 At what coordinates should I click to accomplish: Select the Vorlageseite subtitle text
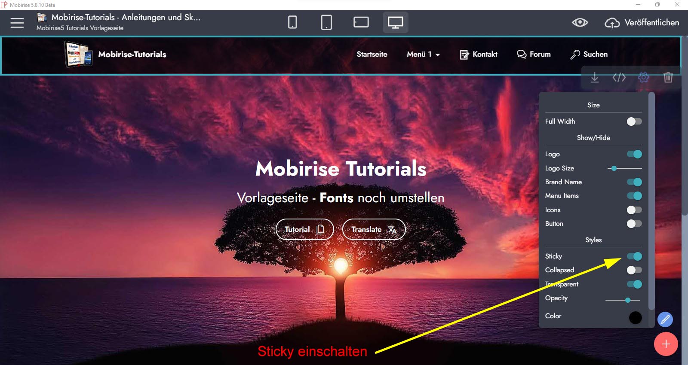pyautogui.click(x=341, y=198)
